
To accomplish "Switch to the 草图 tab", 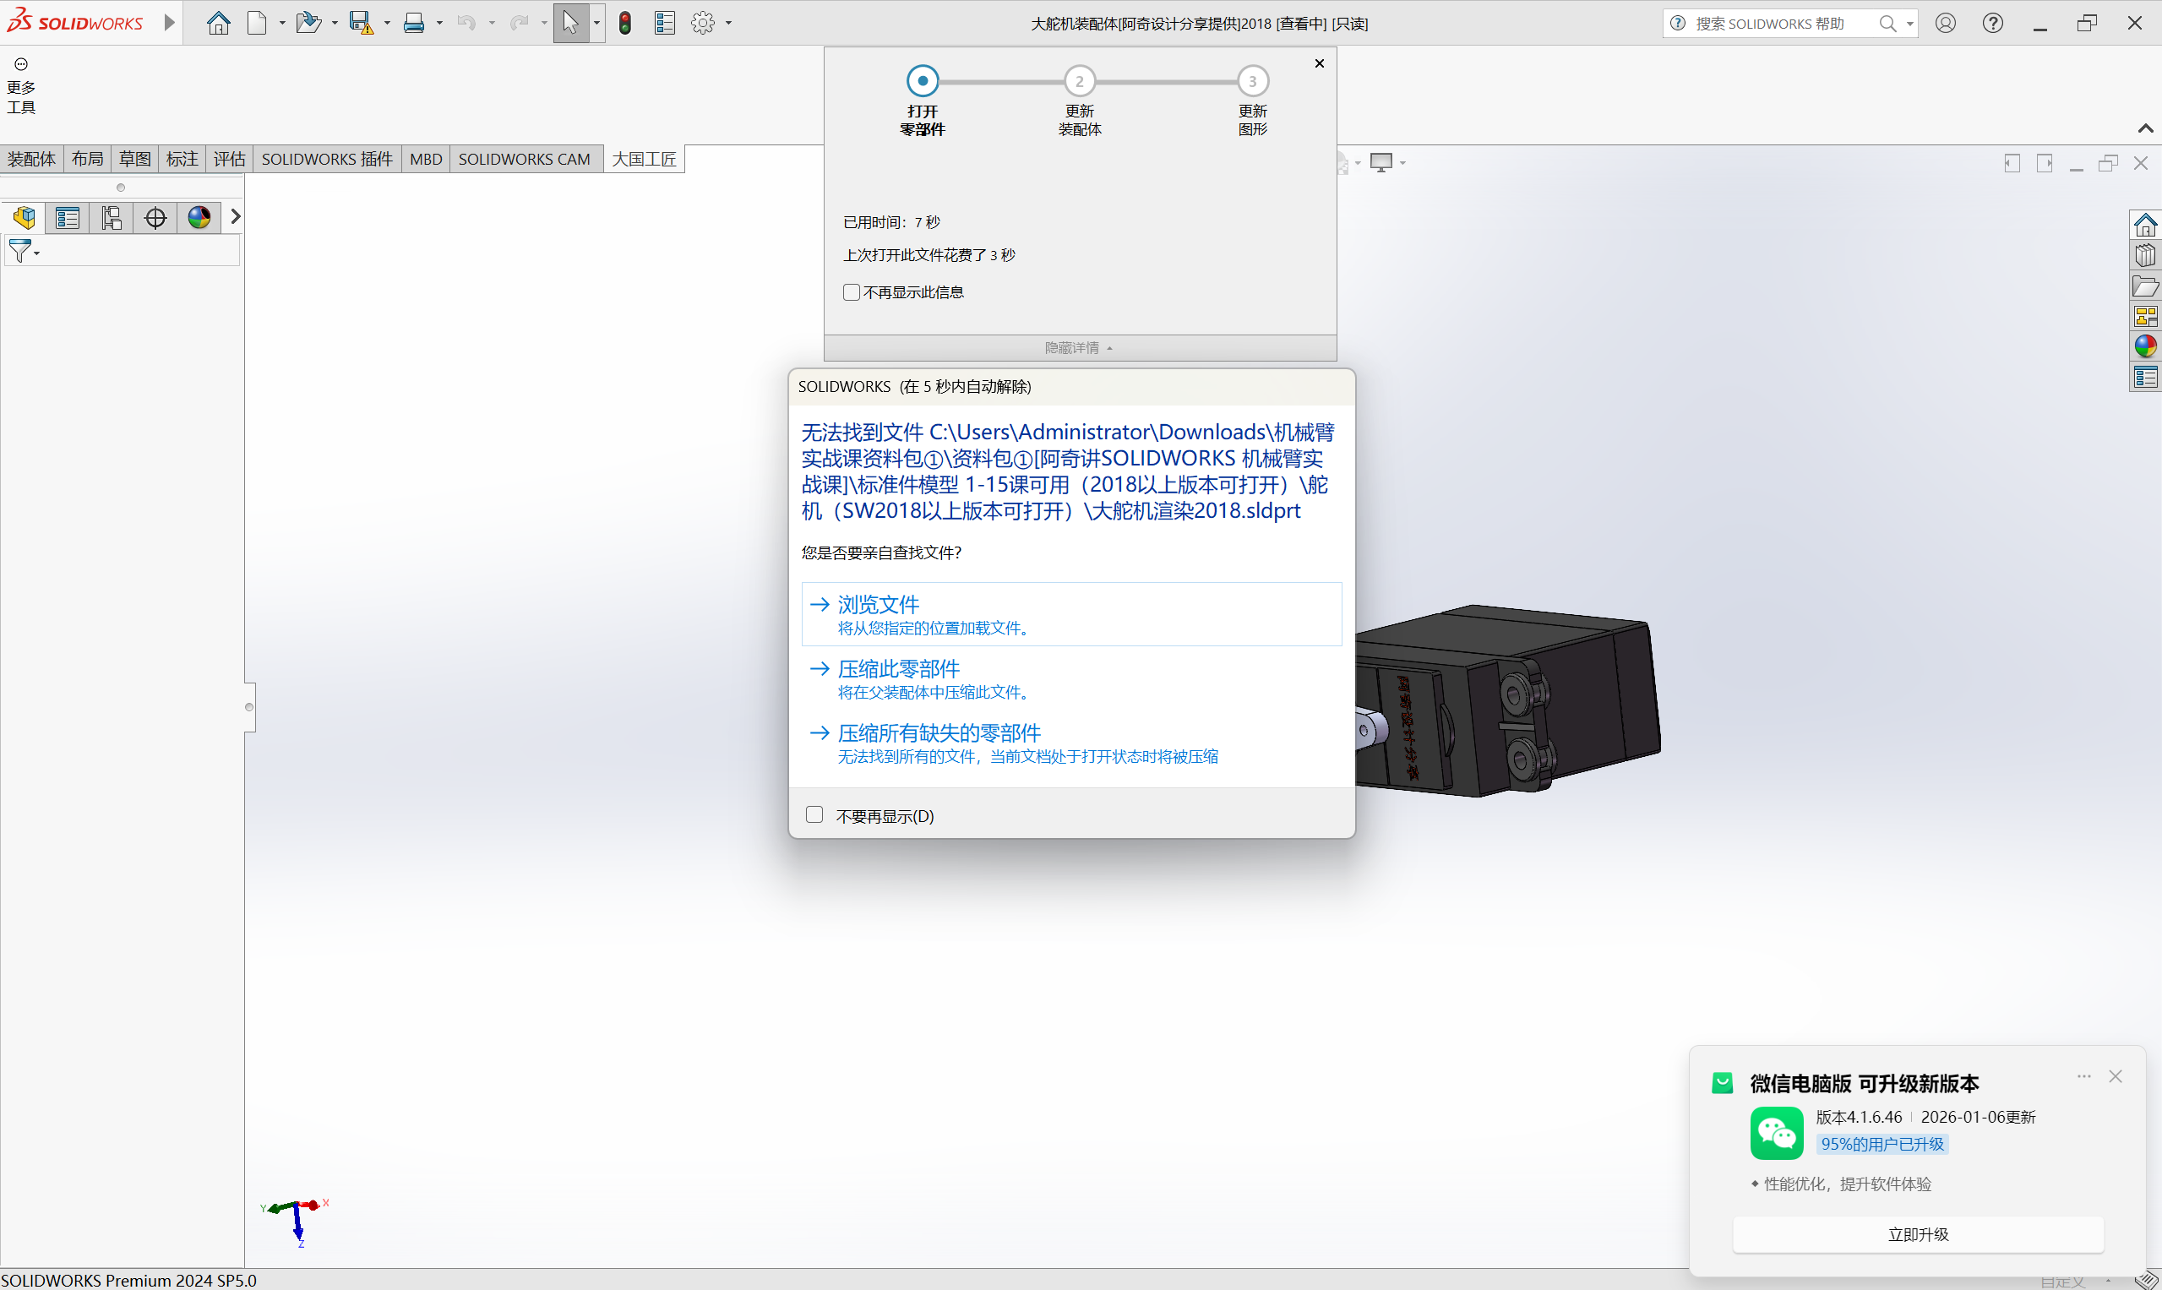I will click(x=134, y=159).
